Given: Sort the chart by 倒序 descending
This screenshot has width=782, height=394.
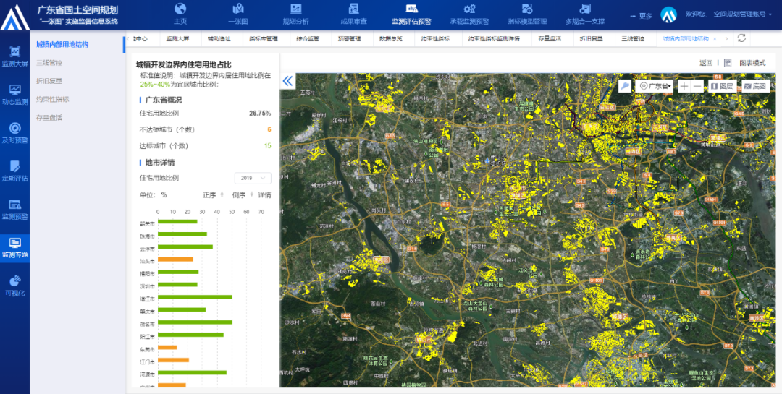Looking at the screenshot, I should tap(243, 194).
